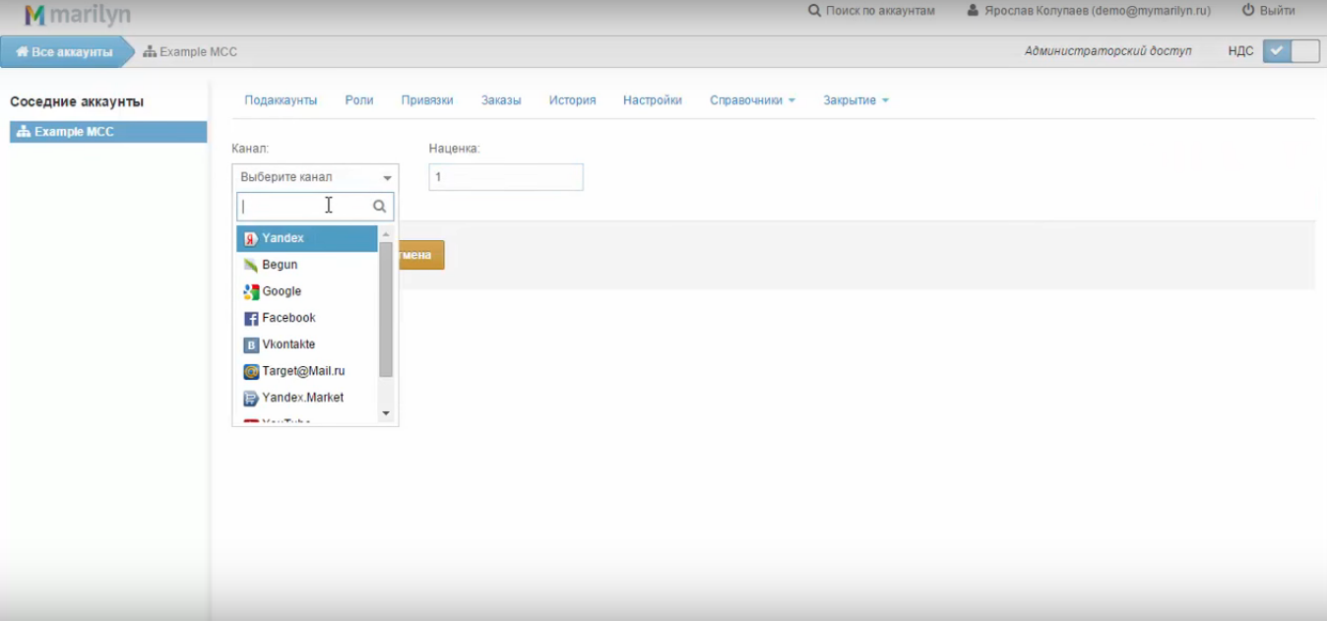Click the Наценка input field
Viewport: 1327px width, 621px height.
point(506,177)
